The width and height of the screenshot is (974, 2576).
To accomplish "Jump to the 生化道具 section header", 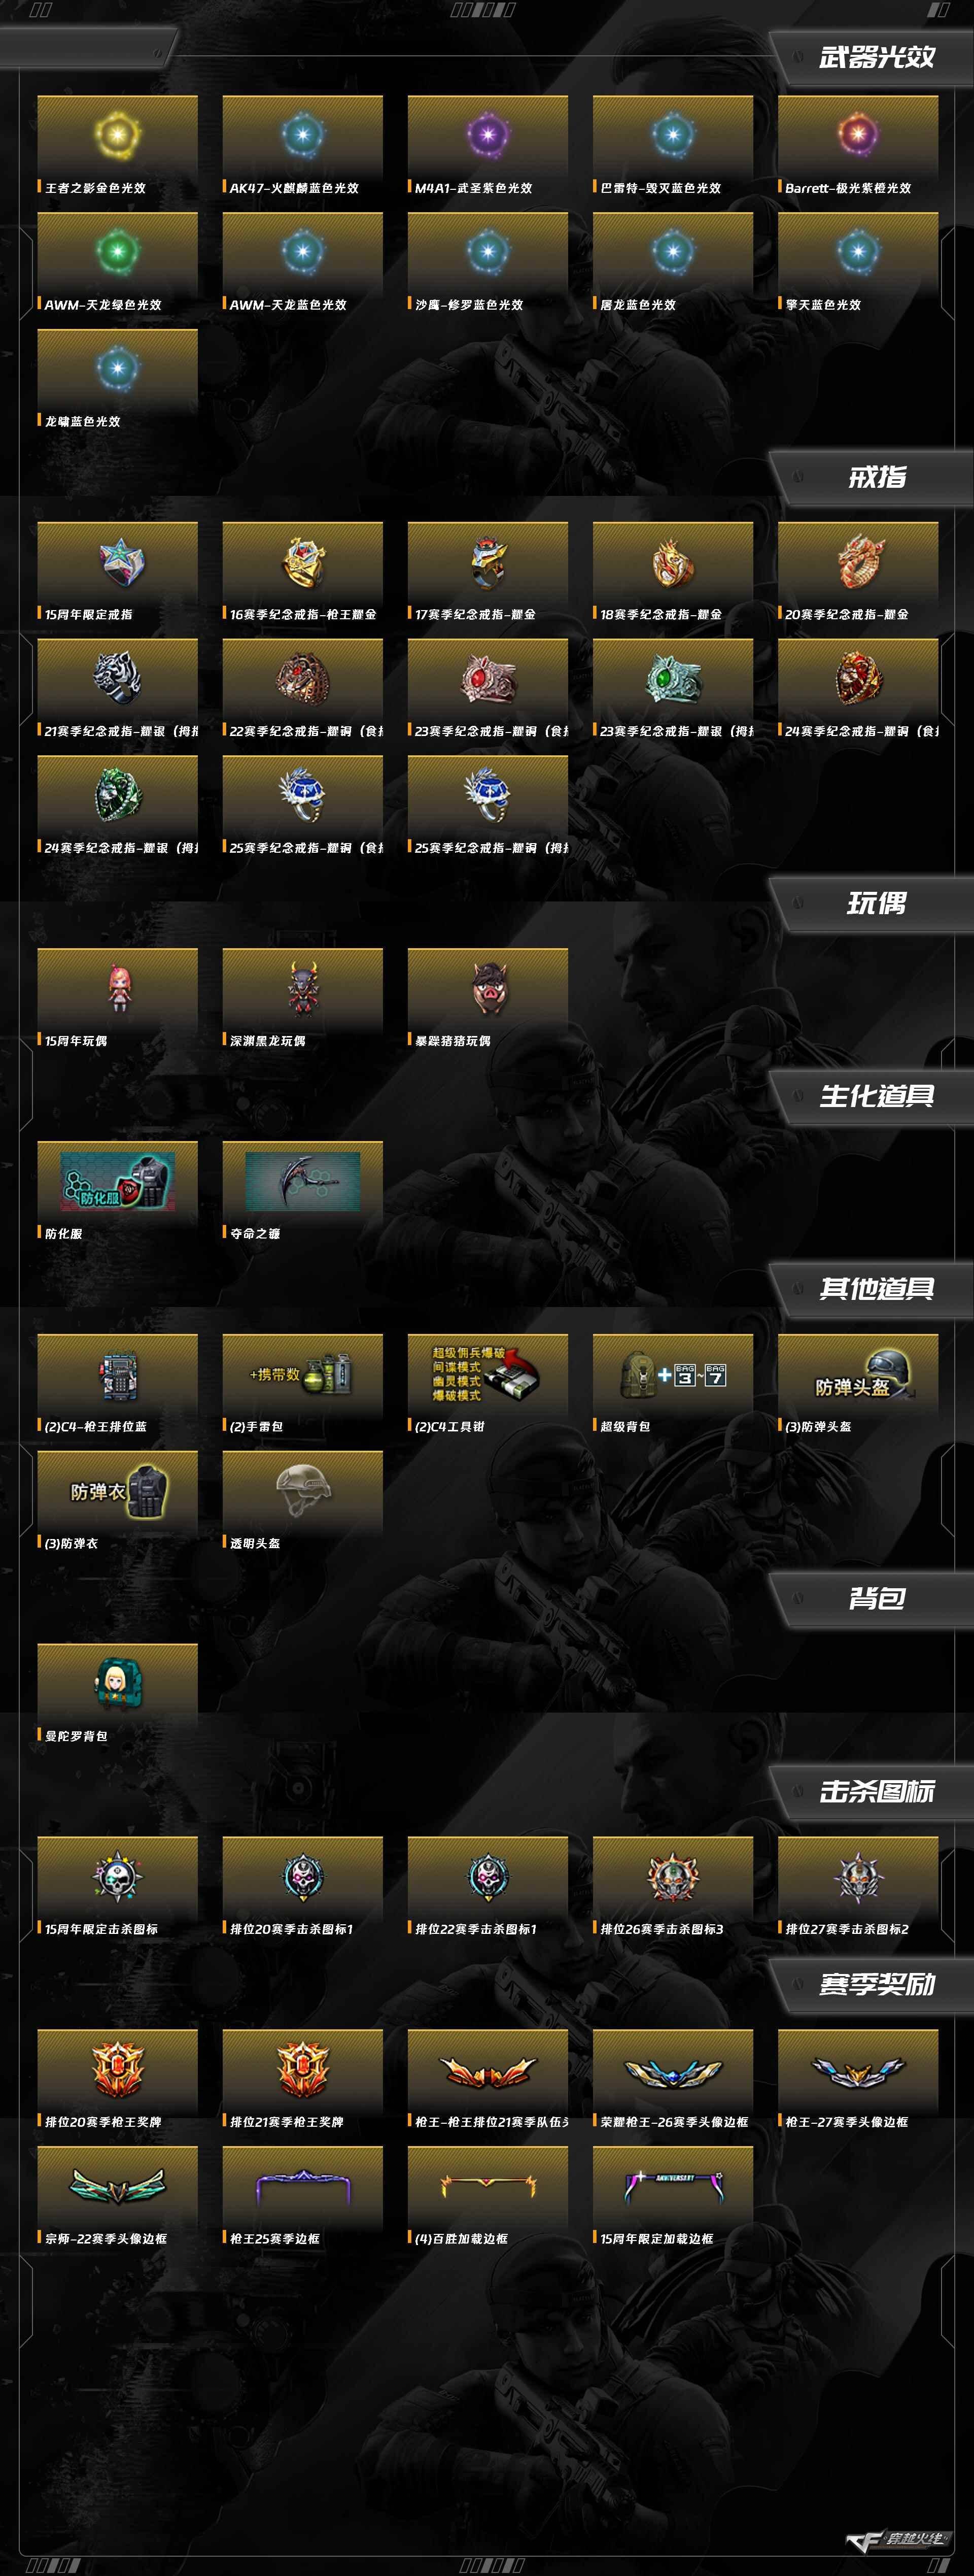I will [x=877, y=1096].
